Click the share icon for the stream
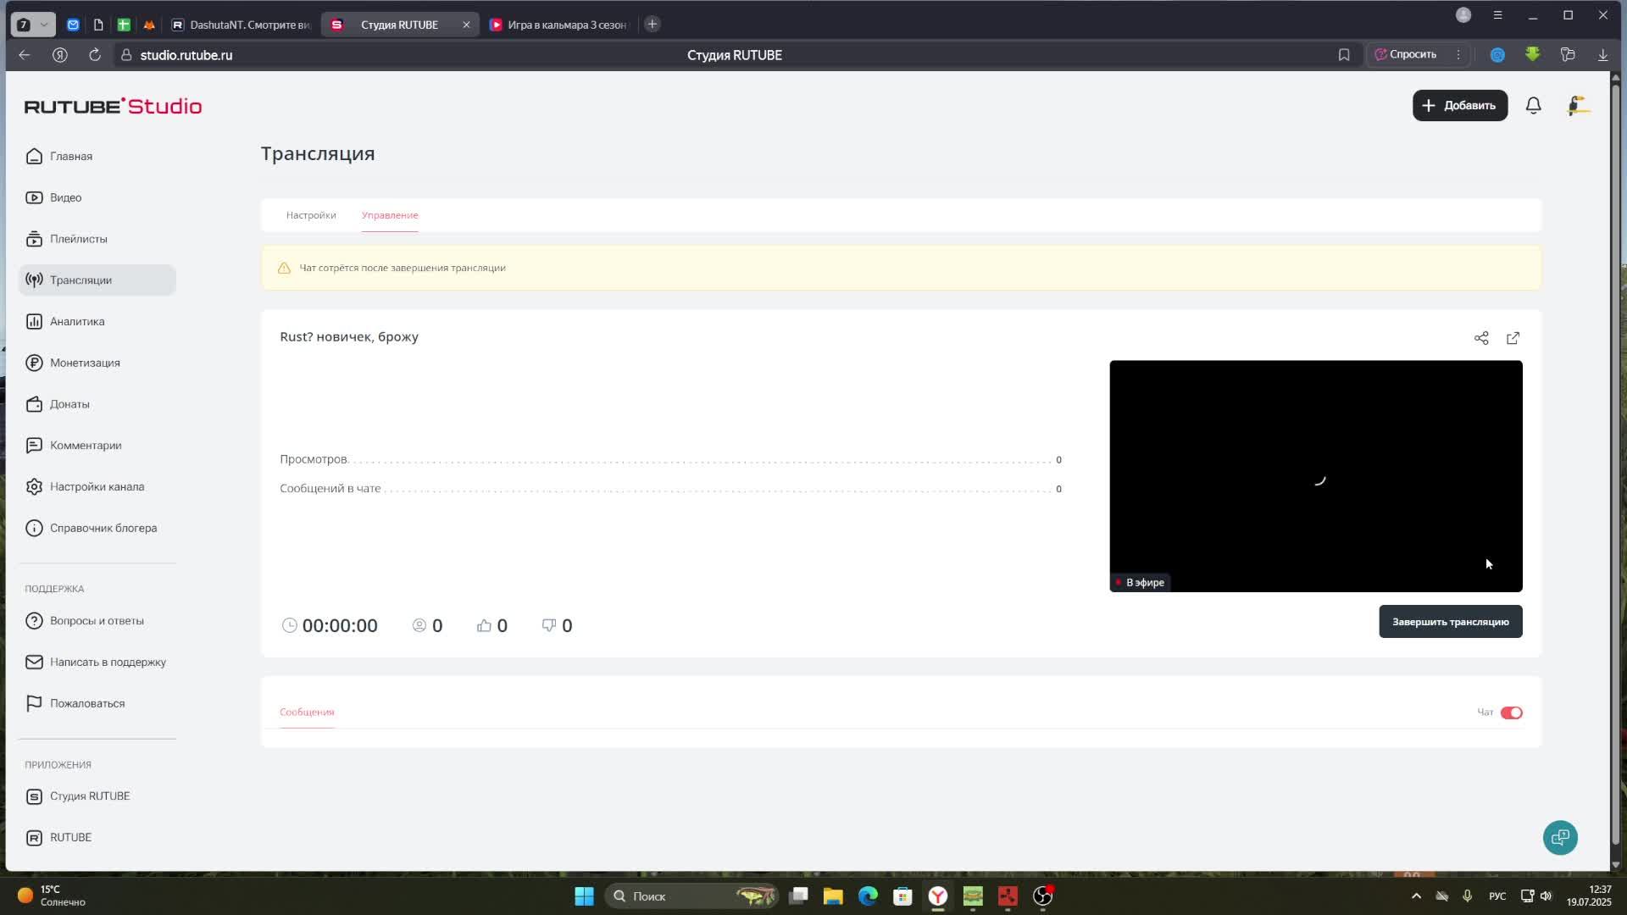Screen dimensions: 1627x915 1480,338
